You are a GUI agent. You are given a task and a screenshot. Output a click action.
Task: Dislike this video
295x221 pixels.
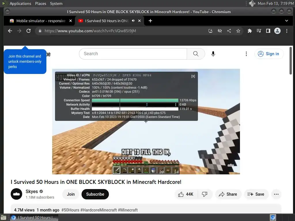pyautogui.click(x=205, y=194)
